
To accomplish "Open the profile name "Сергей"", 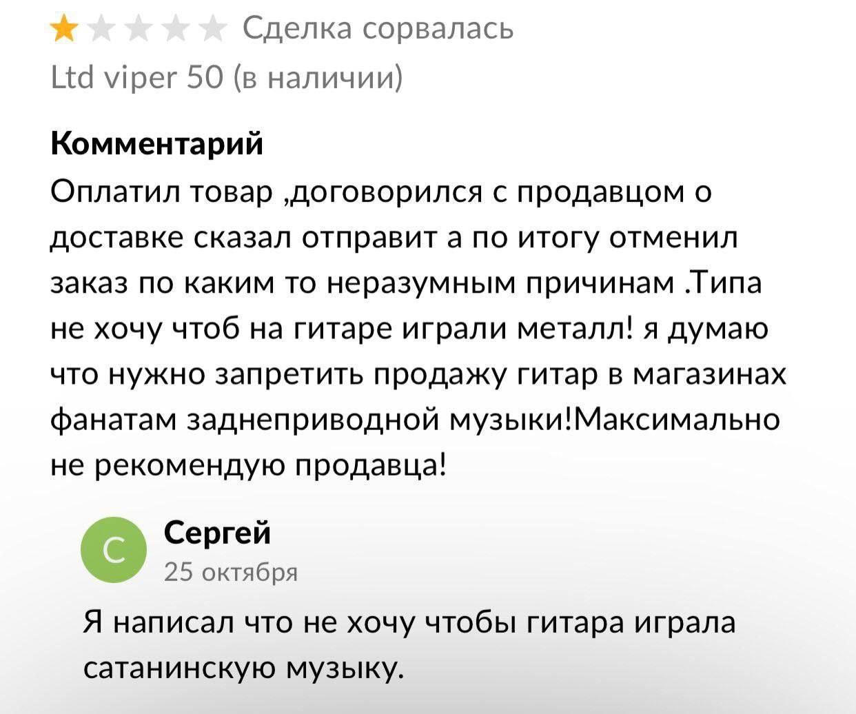I will coord(218,532).
